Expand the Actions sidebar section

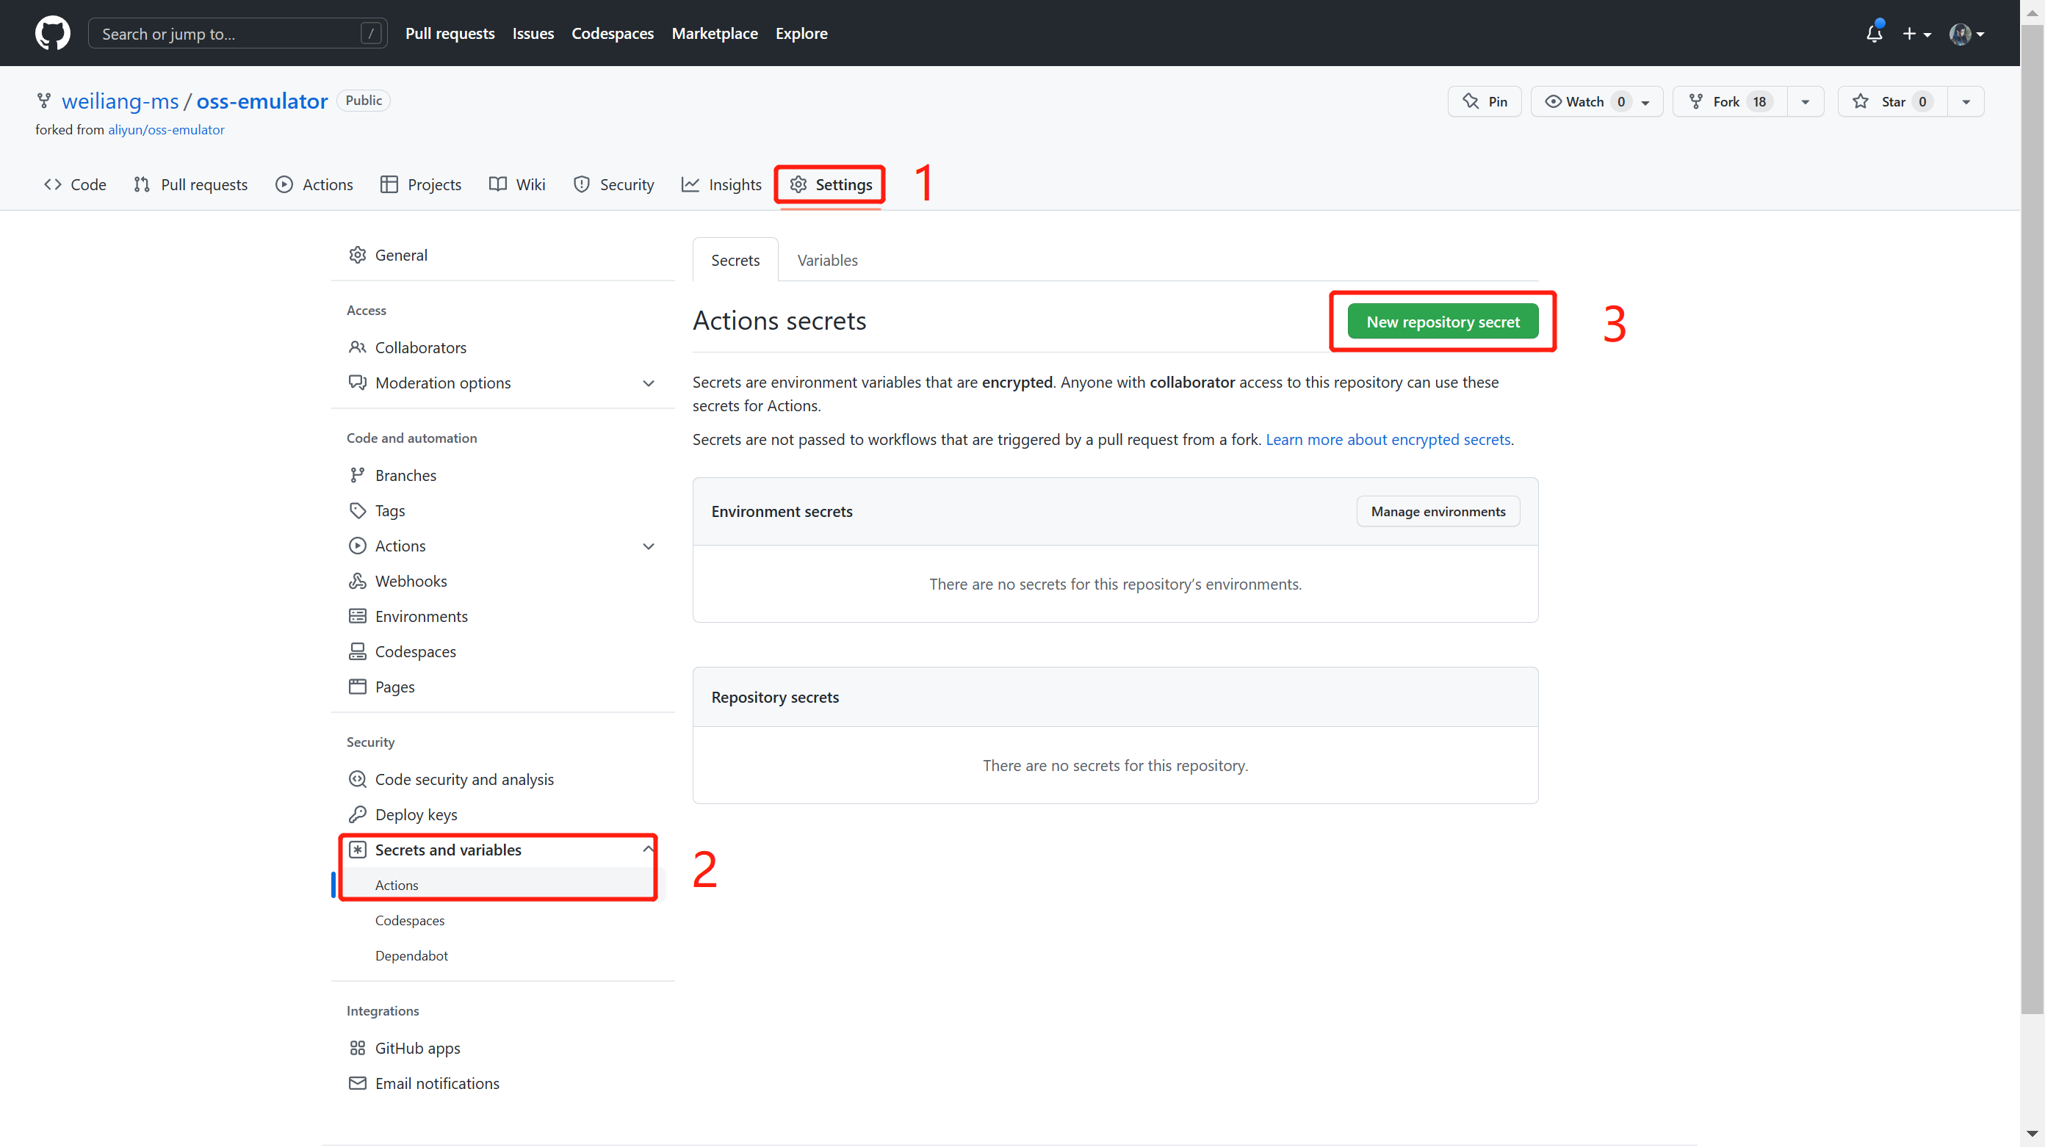tap(648, 546)
